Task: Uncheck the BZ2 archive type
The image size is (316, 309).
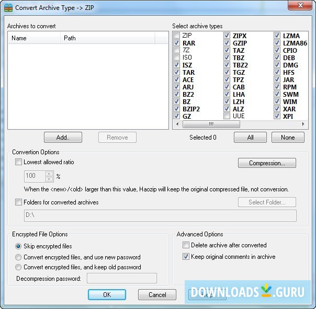Action: pos(176,94)
